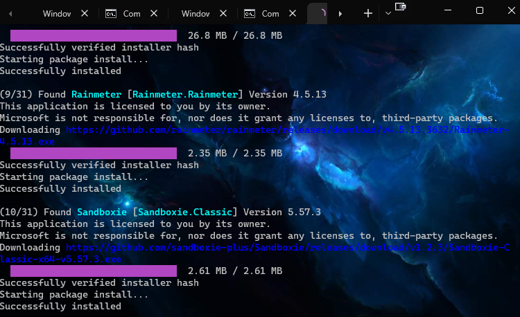Viewport: 520px width, 317px height.
Task: Click the overlapping-windows icon above the dropdown
Action: tap(400, 6)
